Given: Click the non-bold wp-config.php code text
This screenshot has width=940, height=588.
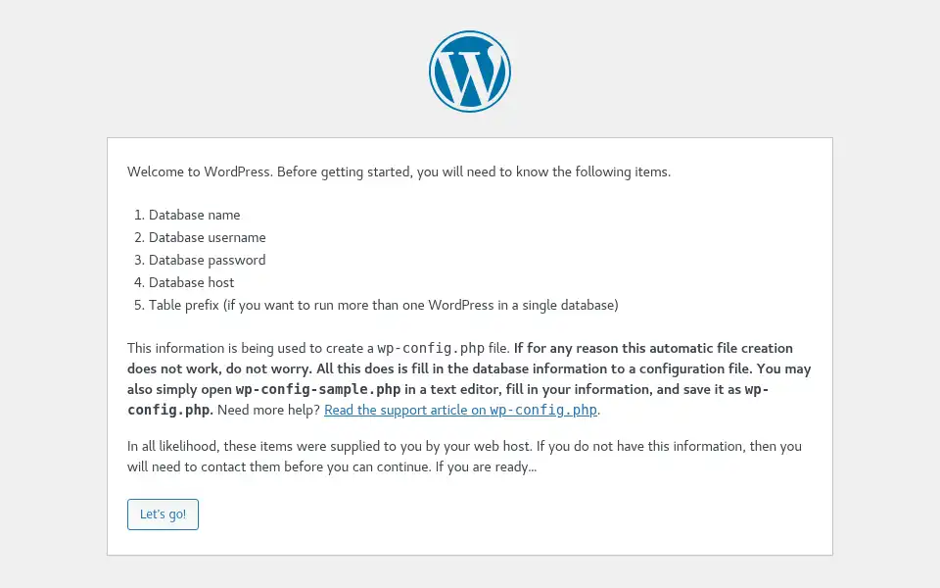Looking at the screenshot, I should [x=431, y=349].
